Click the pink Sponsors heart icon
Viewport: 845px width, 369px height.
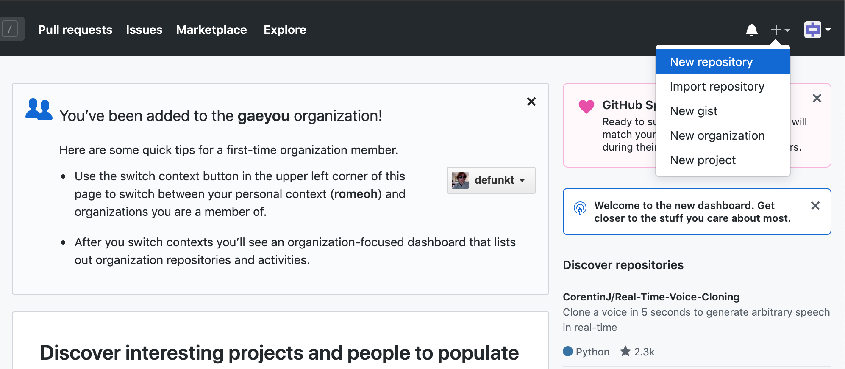coord(586,106)
